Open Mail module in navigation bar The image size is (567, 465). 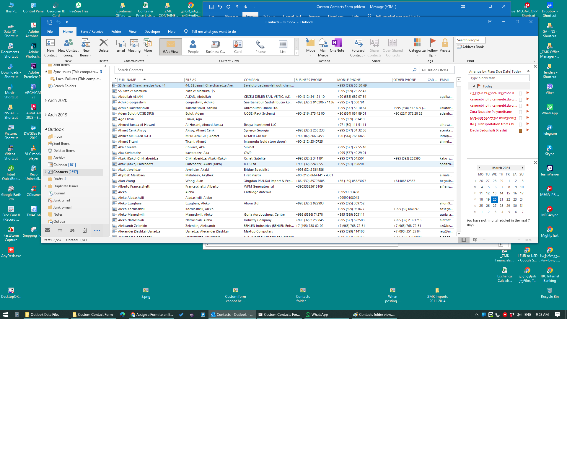click(48, 230)
